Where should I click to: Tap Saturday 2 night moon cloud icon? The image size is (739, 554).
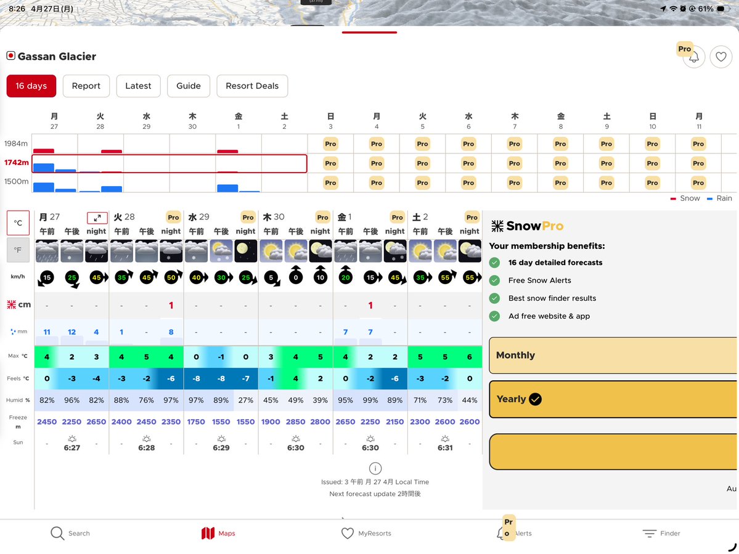(x=470, y=251)
